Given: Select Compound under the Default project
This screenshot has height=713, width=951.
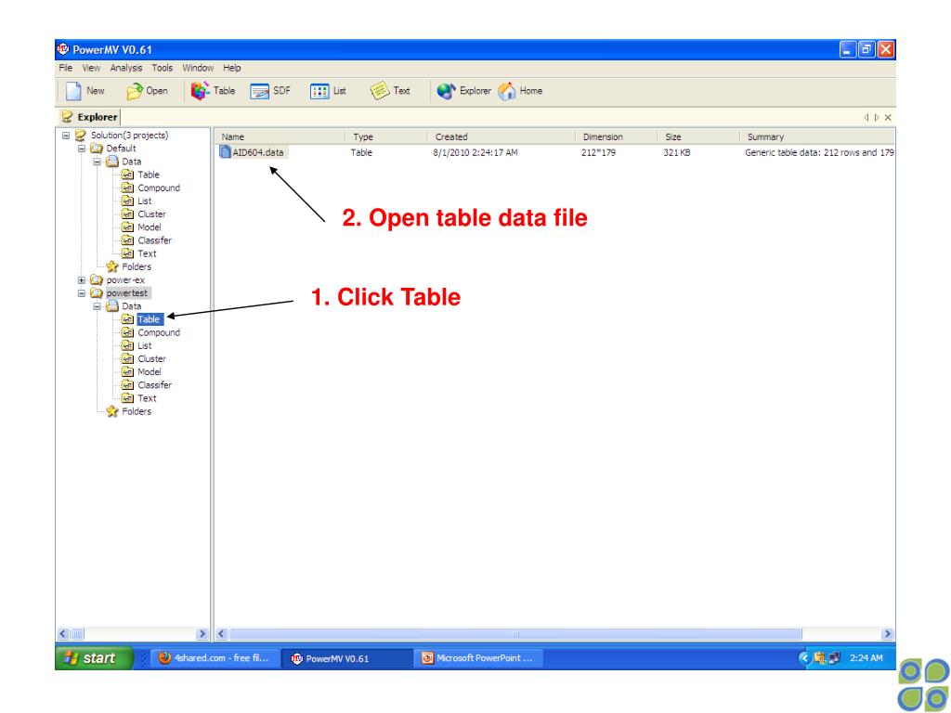Looking at the screenshot, I should tap(159, 188).
